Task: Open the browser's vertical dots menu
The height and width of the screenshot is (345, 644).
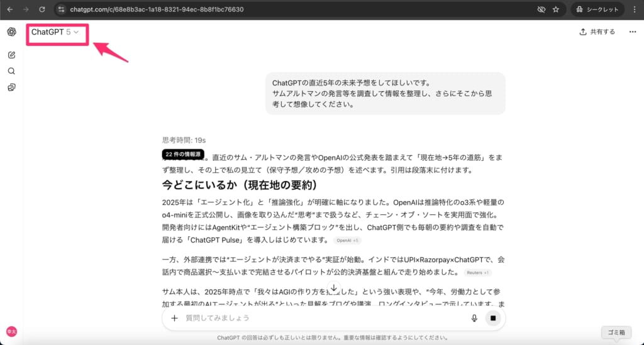Action: coord(634,10)
